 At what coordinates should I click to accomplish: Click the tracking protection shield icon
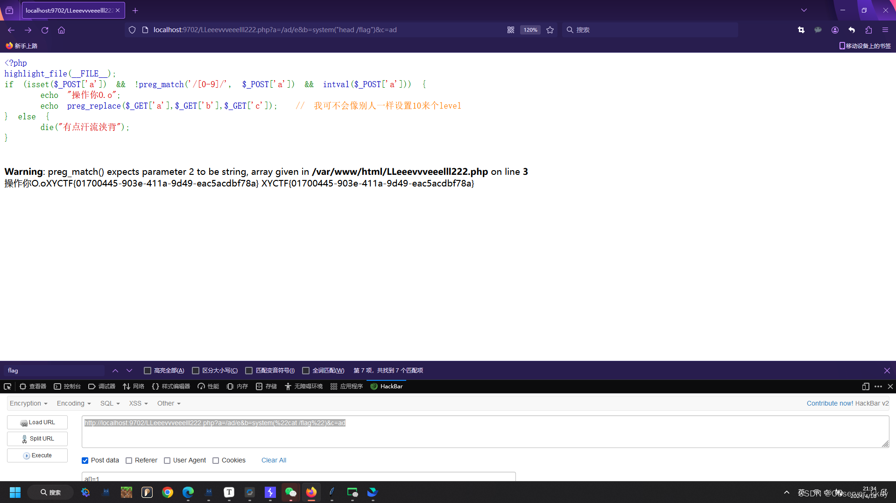pyautogui.click(x=132, y=29)
